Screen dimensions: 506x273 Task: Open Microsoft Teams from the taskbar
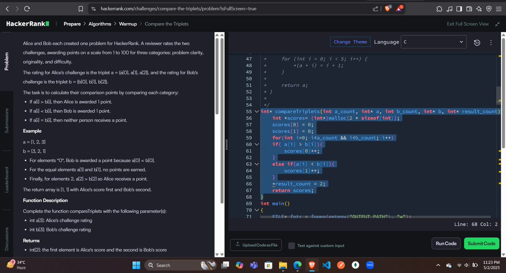253,265
